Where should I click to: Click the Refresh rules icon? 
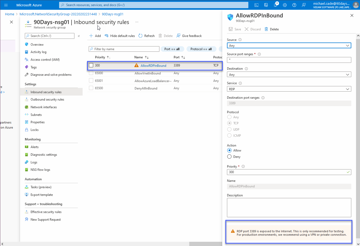pyautogui.click(x=146, y=36)
